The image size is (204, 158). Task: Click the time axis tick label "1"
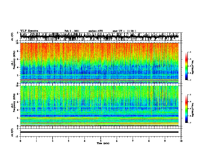[36, 141]
